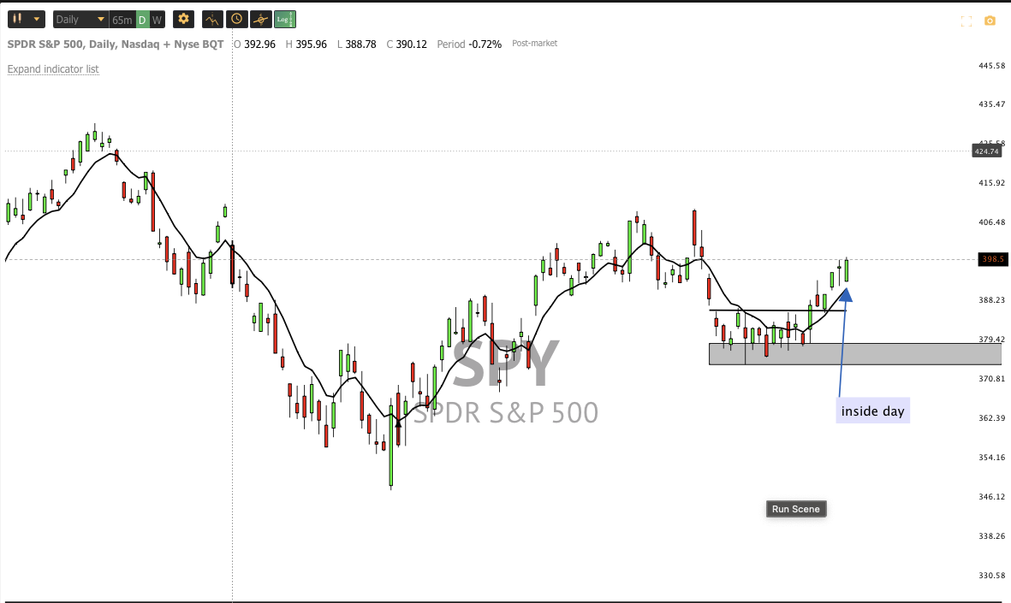Select the D daily timeframe button
Image resolution: width=1011 pixels, height=603 pixels.
[142, 20]
